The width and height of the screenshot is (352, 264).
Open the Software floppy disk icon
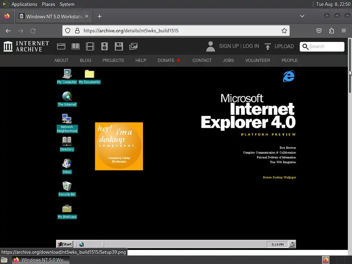tap(119, 46)
